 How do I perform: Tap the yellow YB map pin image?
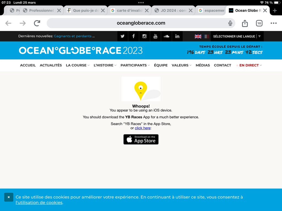tap(141, 89)
